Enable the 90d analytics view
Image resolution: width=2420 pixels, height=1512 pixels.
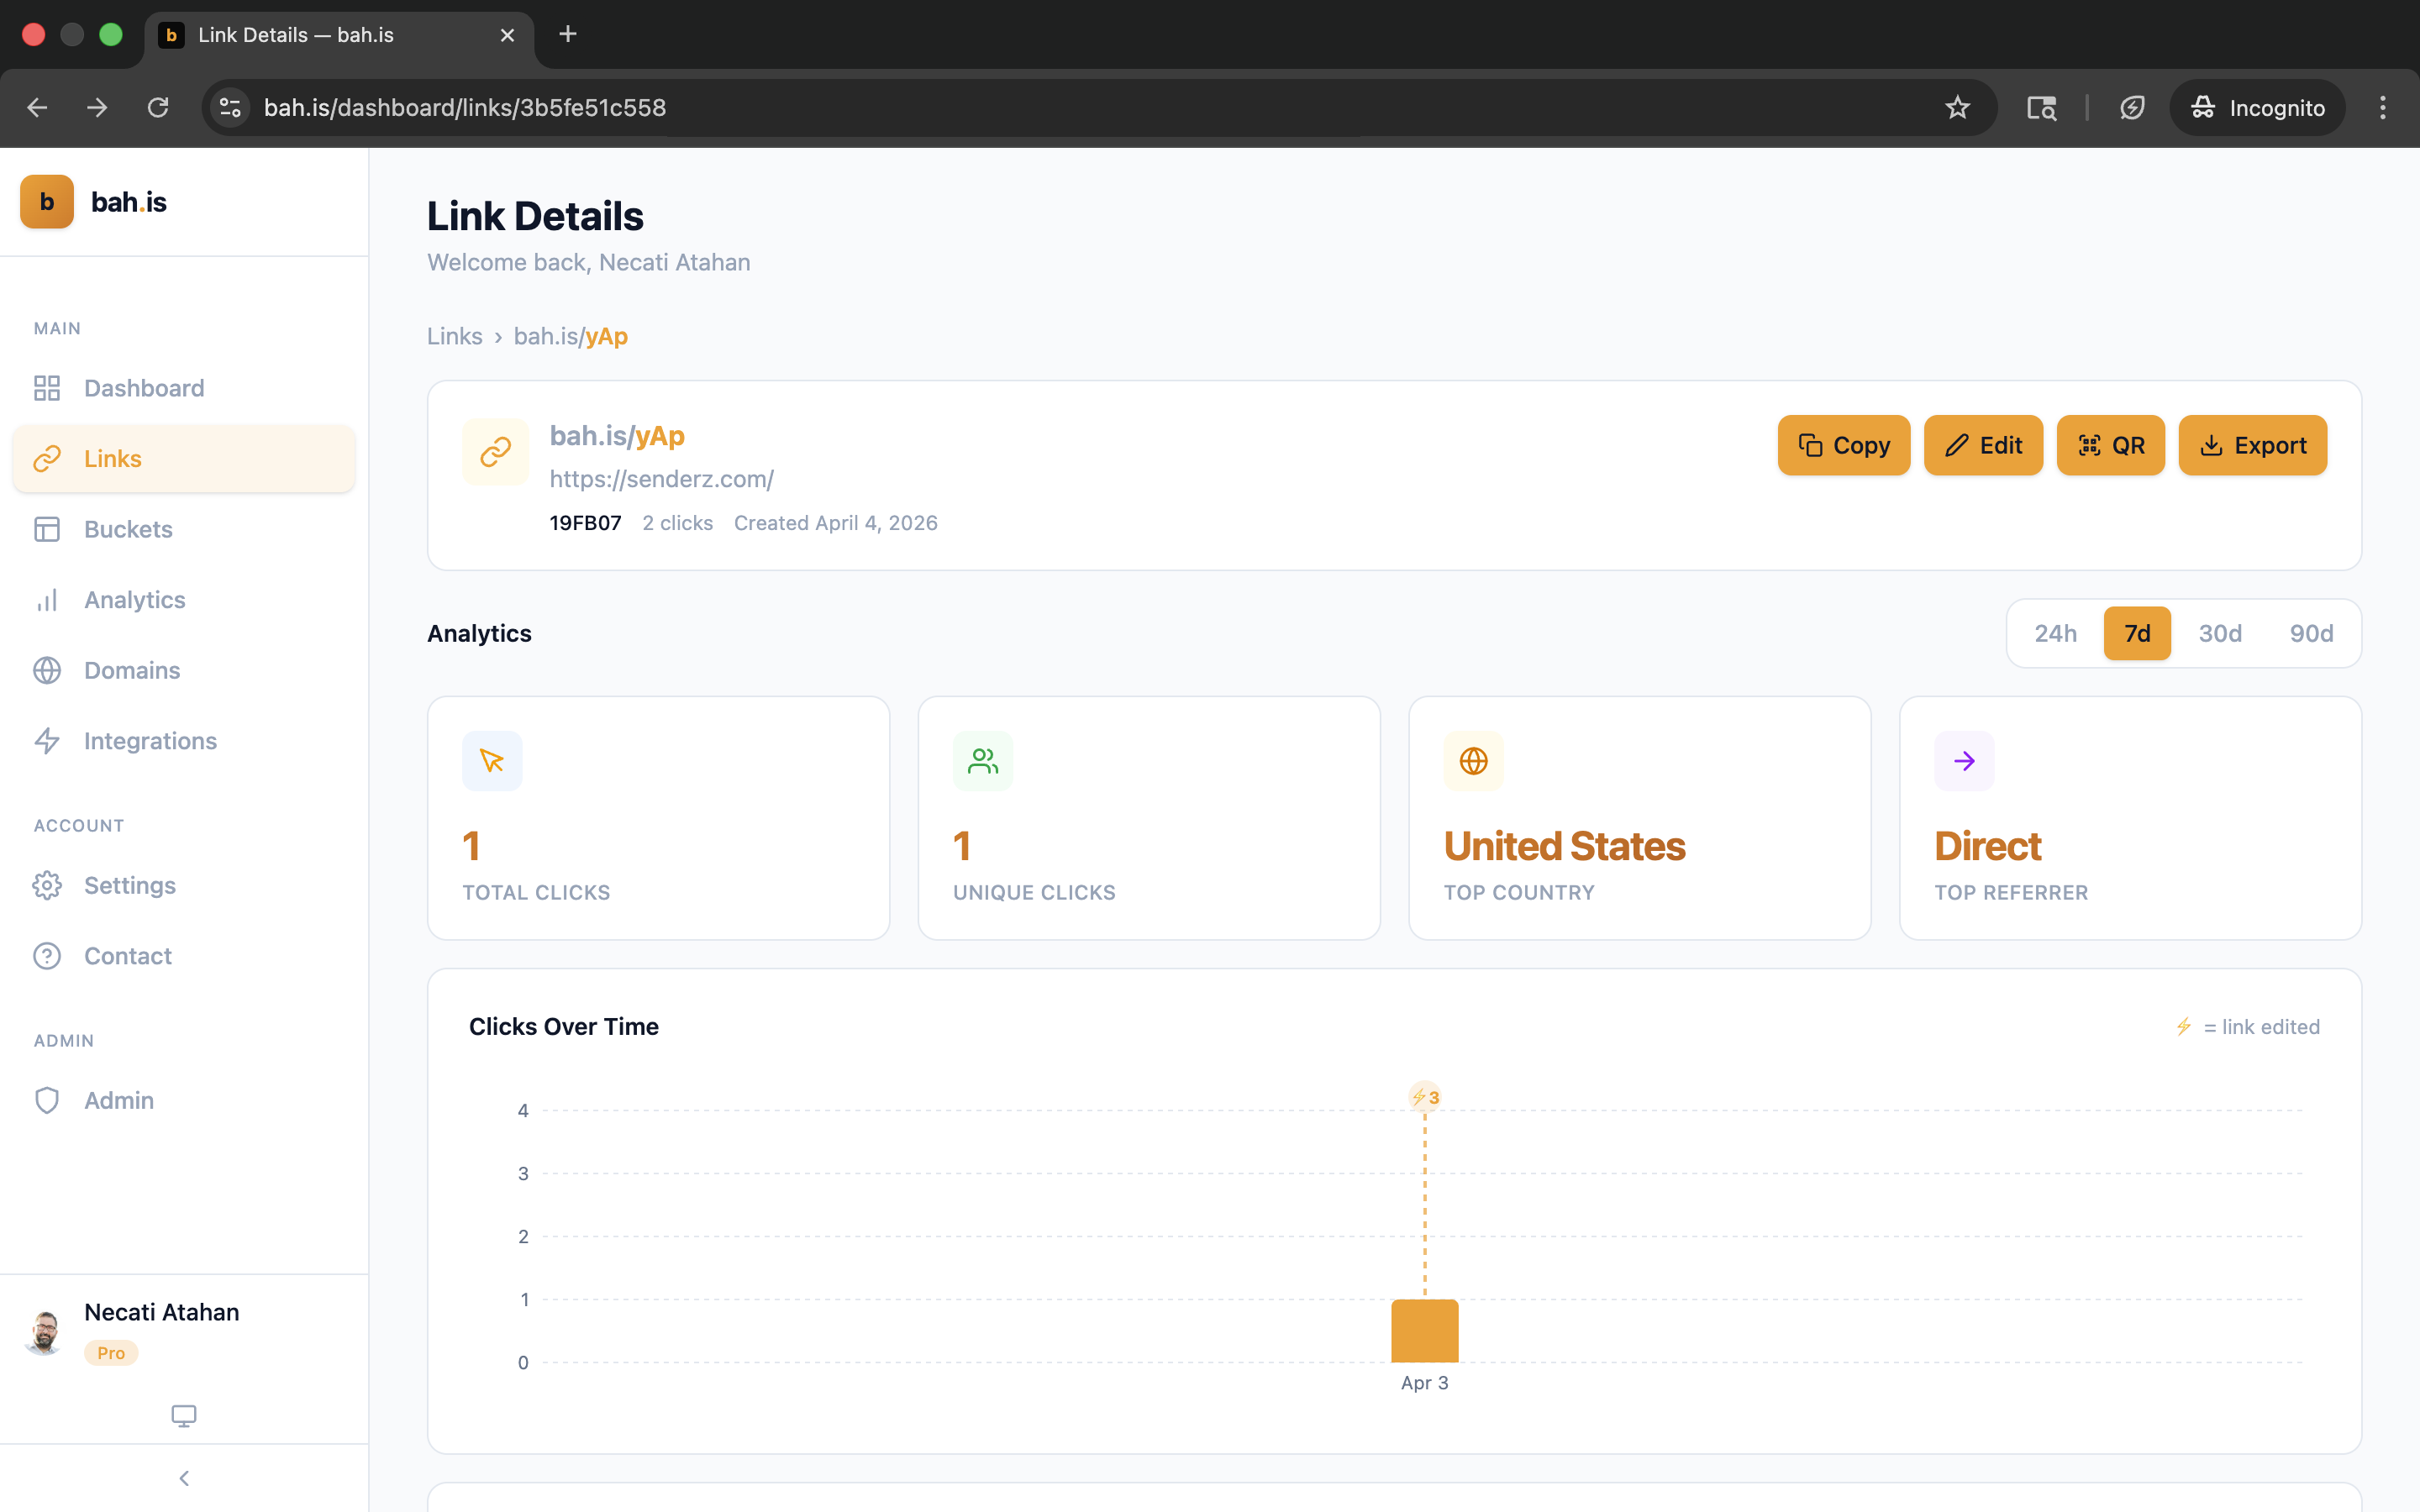coord(2311,633)
